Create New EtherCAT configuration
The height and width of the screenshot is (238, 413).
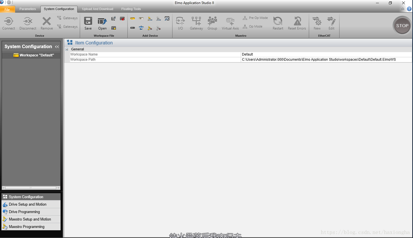[317, 23]
